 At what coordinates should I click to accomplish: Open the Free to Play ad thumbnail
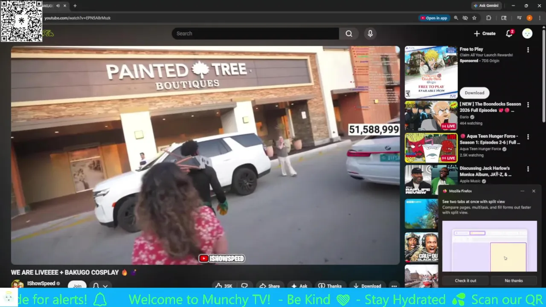point(431,72)
